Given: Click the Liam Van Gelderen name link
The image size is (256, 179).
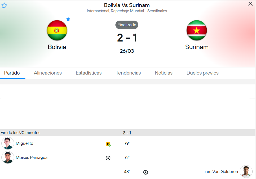Looking at the screenshot, I should [x=220, y=172].
